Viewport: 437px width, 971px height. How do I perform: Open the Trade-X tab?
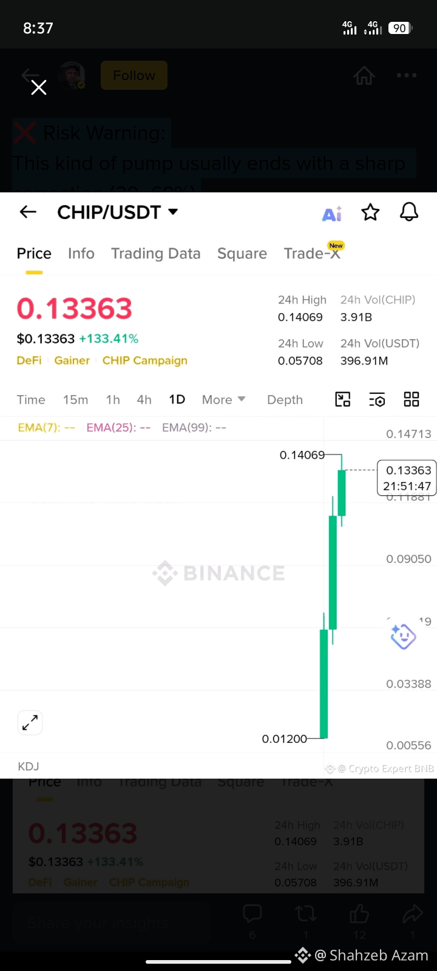click(313, 253)
